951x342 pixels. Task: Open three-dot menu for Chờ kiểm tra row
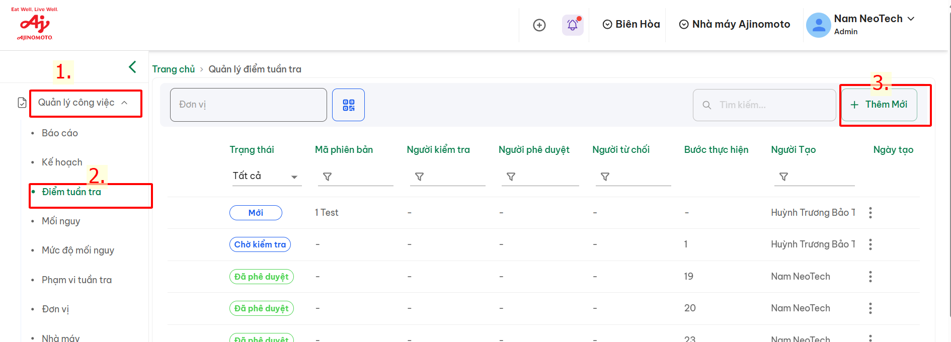pos(870,244)
